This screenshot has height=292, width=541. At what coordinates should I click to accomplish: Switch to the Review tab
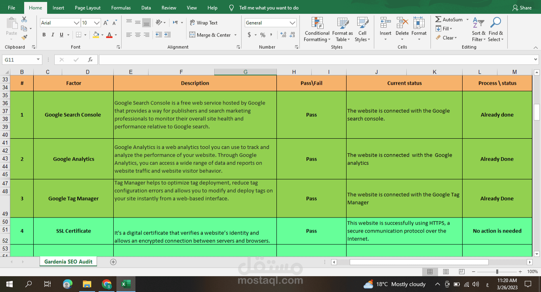click(x=169, y=8)
